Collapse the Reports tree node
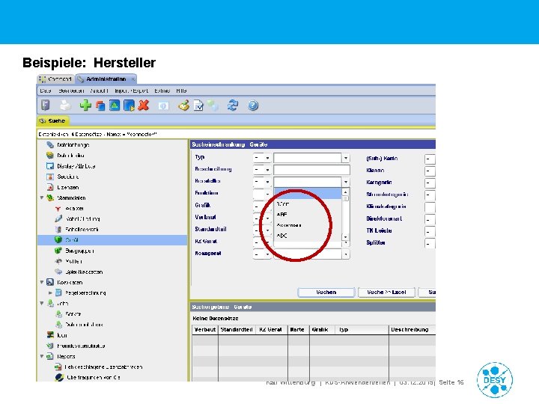Viewport: 539px width, 404px height. point(42,356)
